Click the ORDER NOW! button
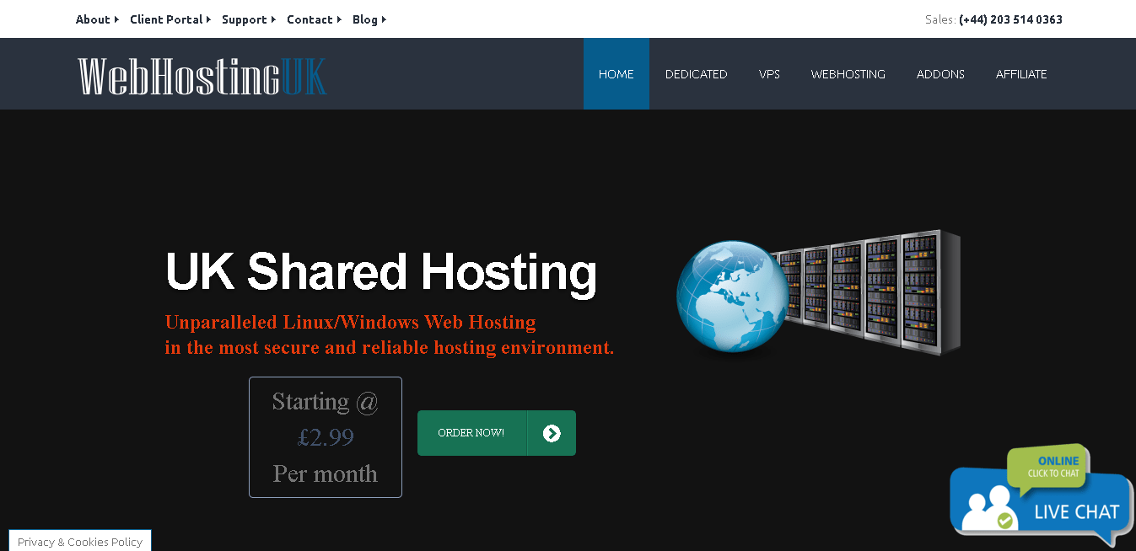Image resolution: width=1136 pixels, height=551 pixels. 497,433
